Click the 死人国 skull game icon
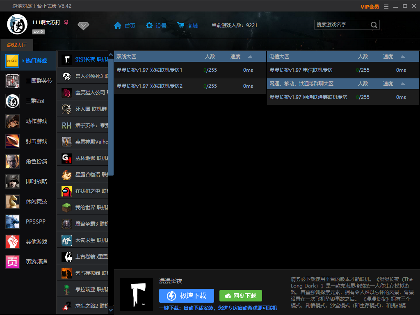Viewport: 420px width, 315px height. point(66,109)
